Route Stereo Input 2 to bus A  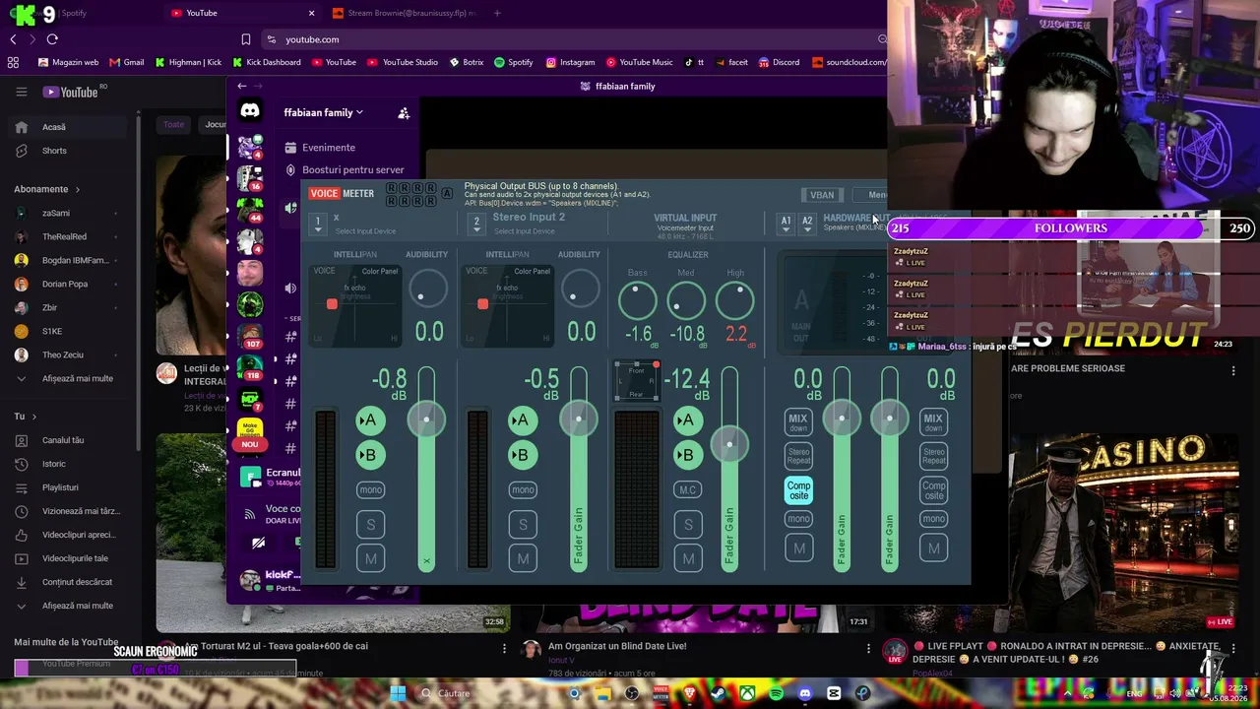(x=523, y=420)
